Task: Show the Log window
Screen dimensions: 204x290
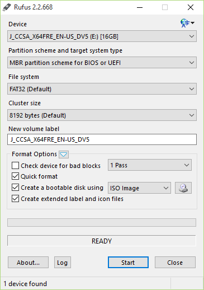Action: tap(63, 263)
